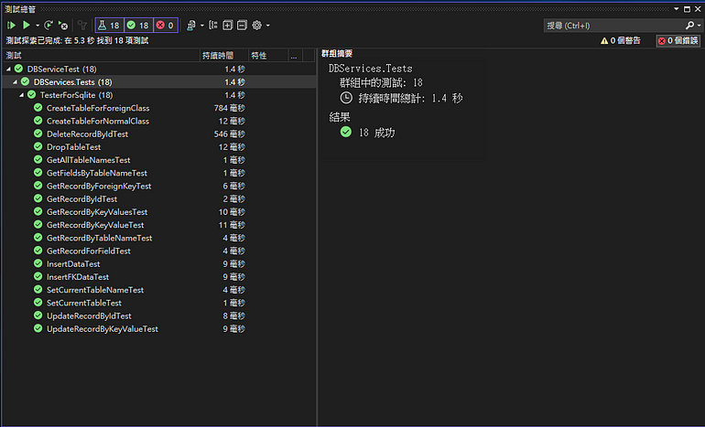
Task: Run all tests in view
Action: coord(11,26)
